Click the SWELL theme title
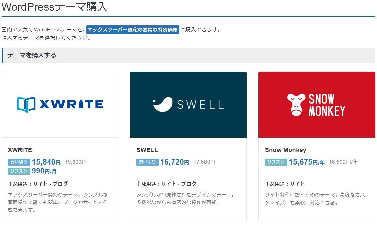Image resolution: width=377 pixels, height=225 pixels. pyautogui.click(x=147, y=150)
